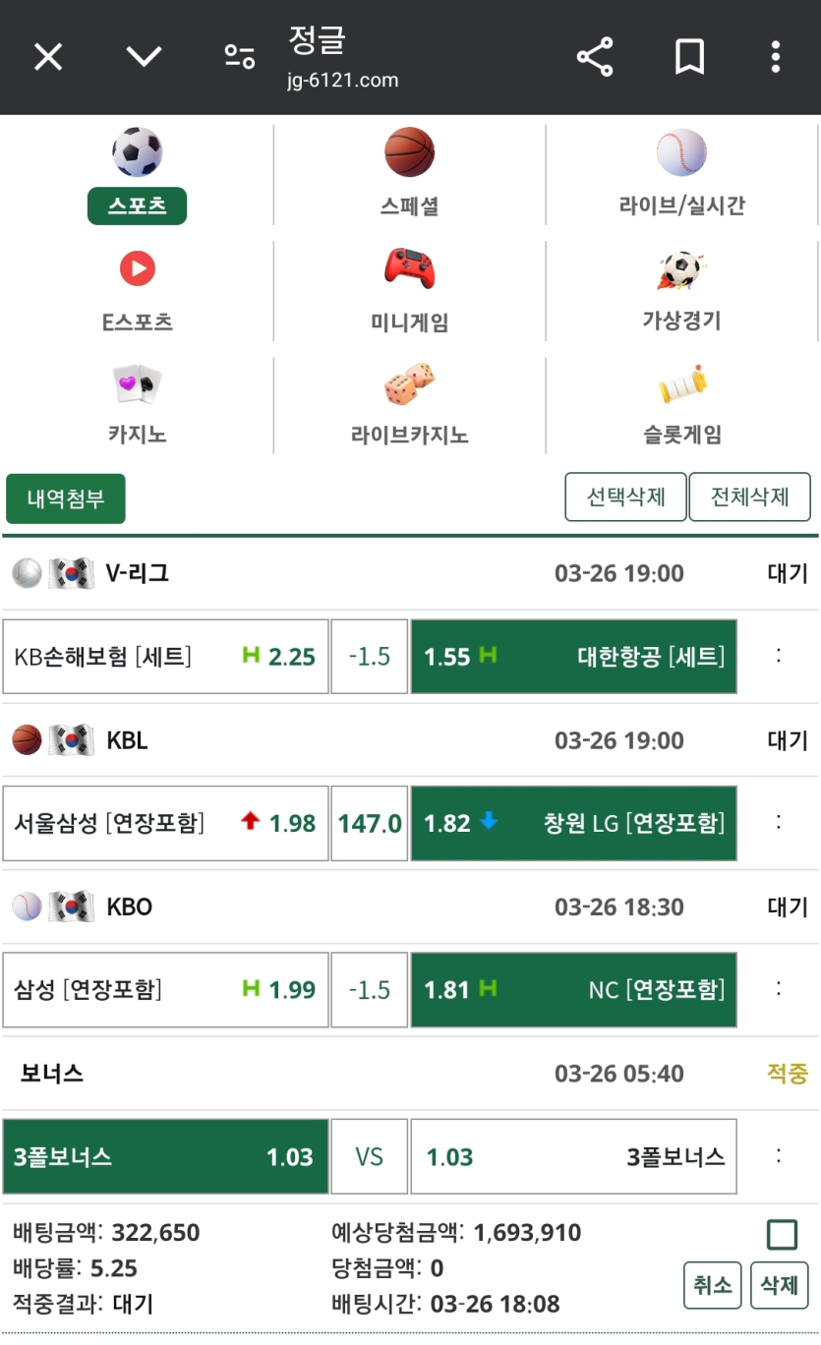Open the 슬롯게임 menu item
821x1345 pixels.
tap(682, 435)
